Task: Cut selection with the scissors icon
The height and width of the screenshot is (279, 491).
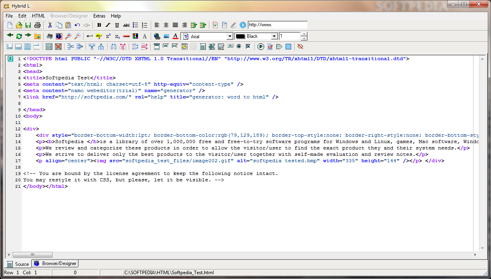Action: 50,25
